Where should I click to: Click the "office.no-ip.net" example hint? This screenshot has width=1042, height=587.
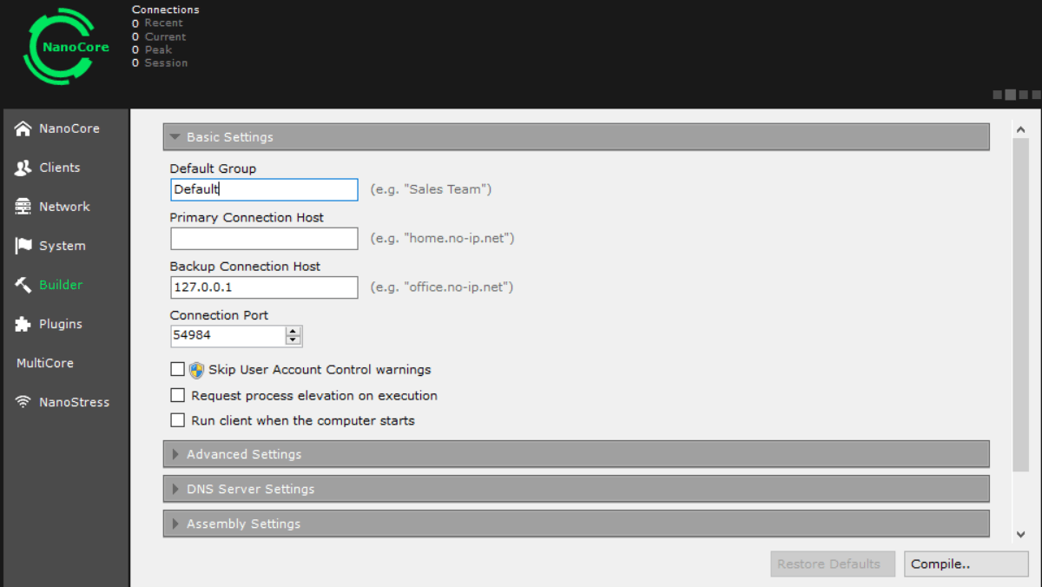click(x=442, y=287)
